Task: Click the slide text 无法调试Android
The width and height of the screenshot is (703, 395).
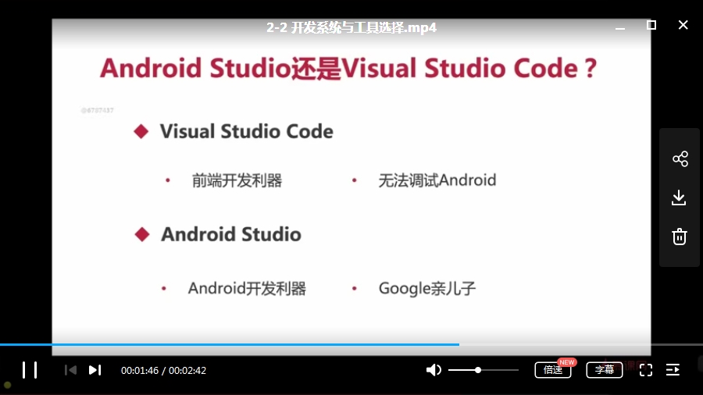Action: [x=437, y=180]
